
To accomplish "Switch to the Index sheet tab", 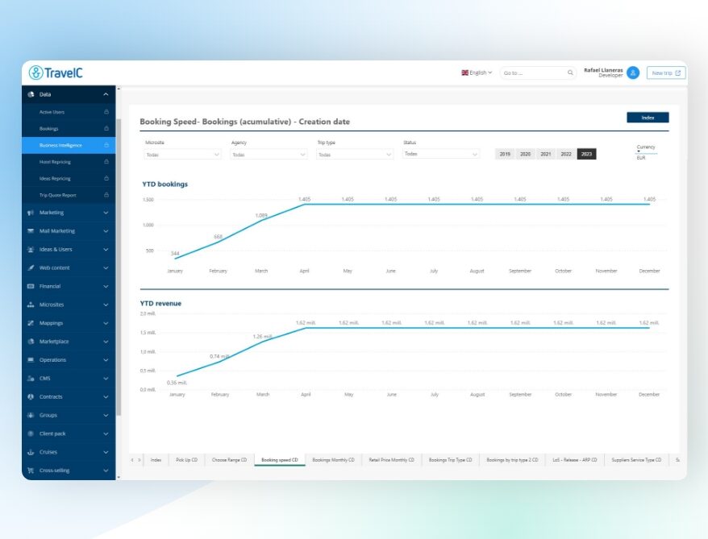I will [x=156, y=460].
